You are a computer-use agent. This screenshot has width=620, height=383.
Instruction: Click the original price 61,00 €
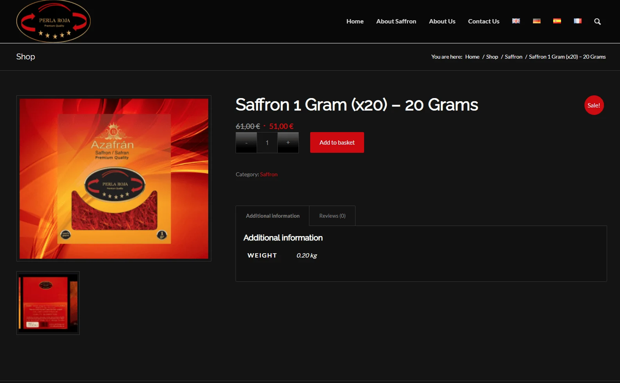(x=248, y=126)
